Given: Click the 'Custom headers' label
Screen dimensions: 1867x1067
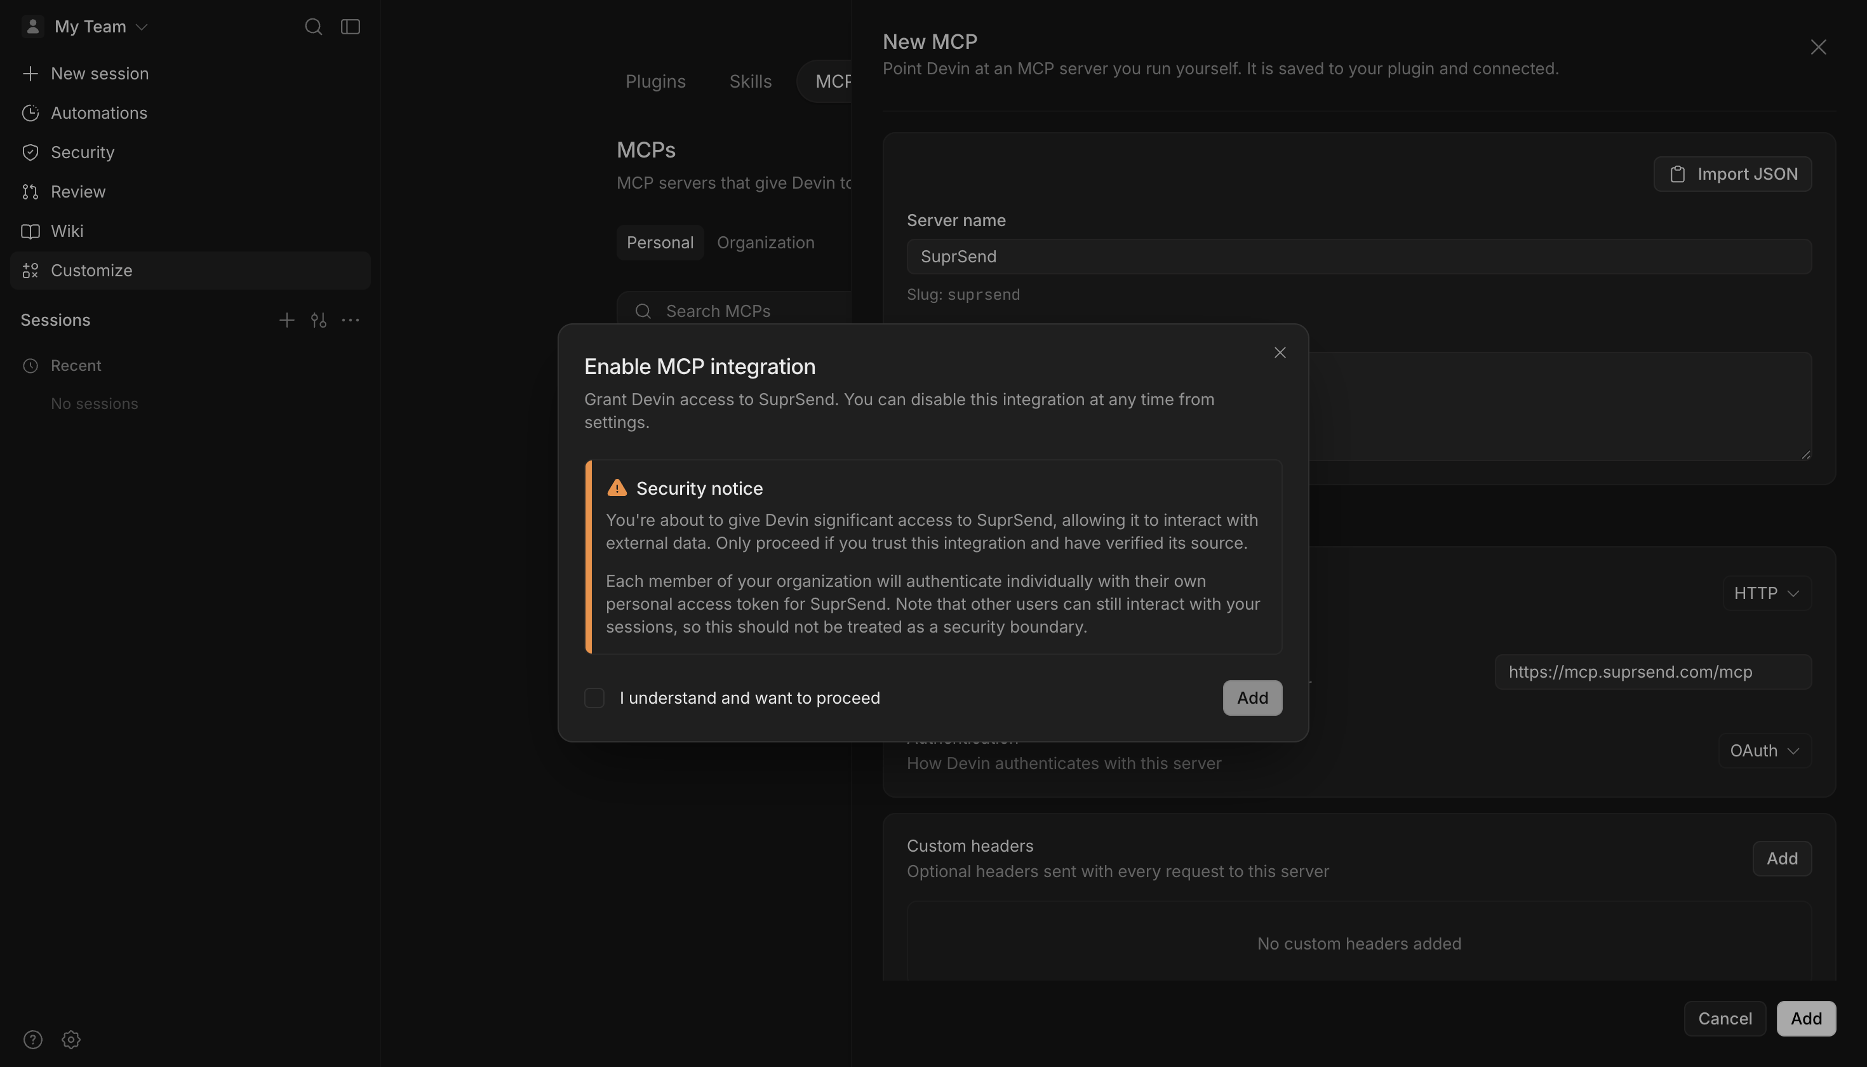Looking at the screenshot, I should click(x=970, y=846).
